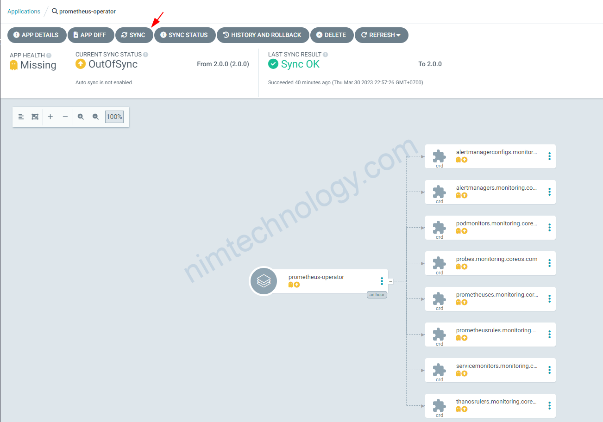Click the compact layout icon in graph toolbar
Screen dimensions: 603x422
pos(21,117)
